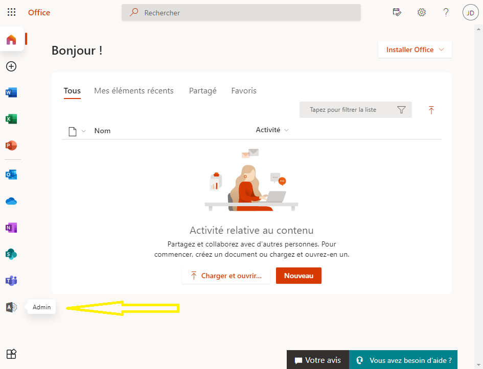Click the Votre avis feedback button
The height and width of the screenshot is (369, 483).
[x=318, y=360]
